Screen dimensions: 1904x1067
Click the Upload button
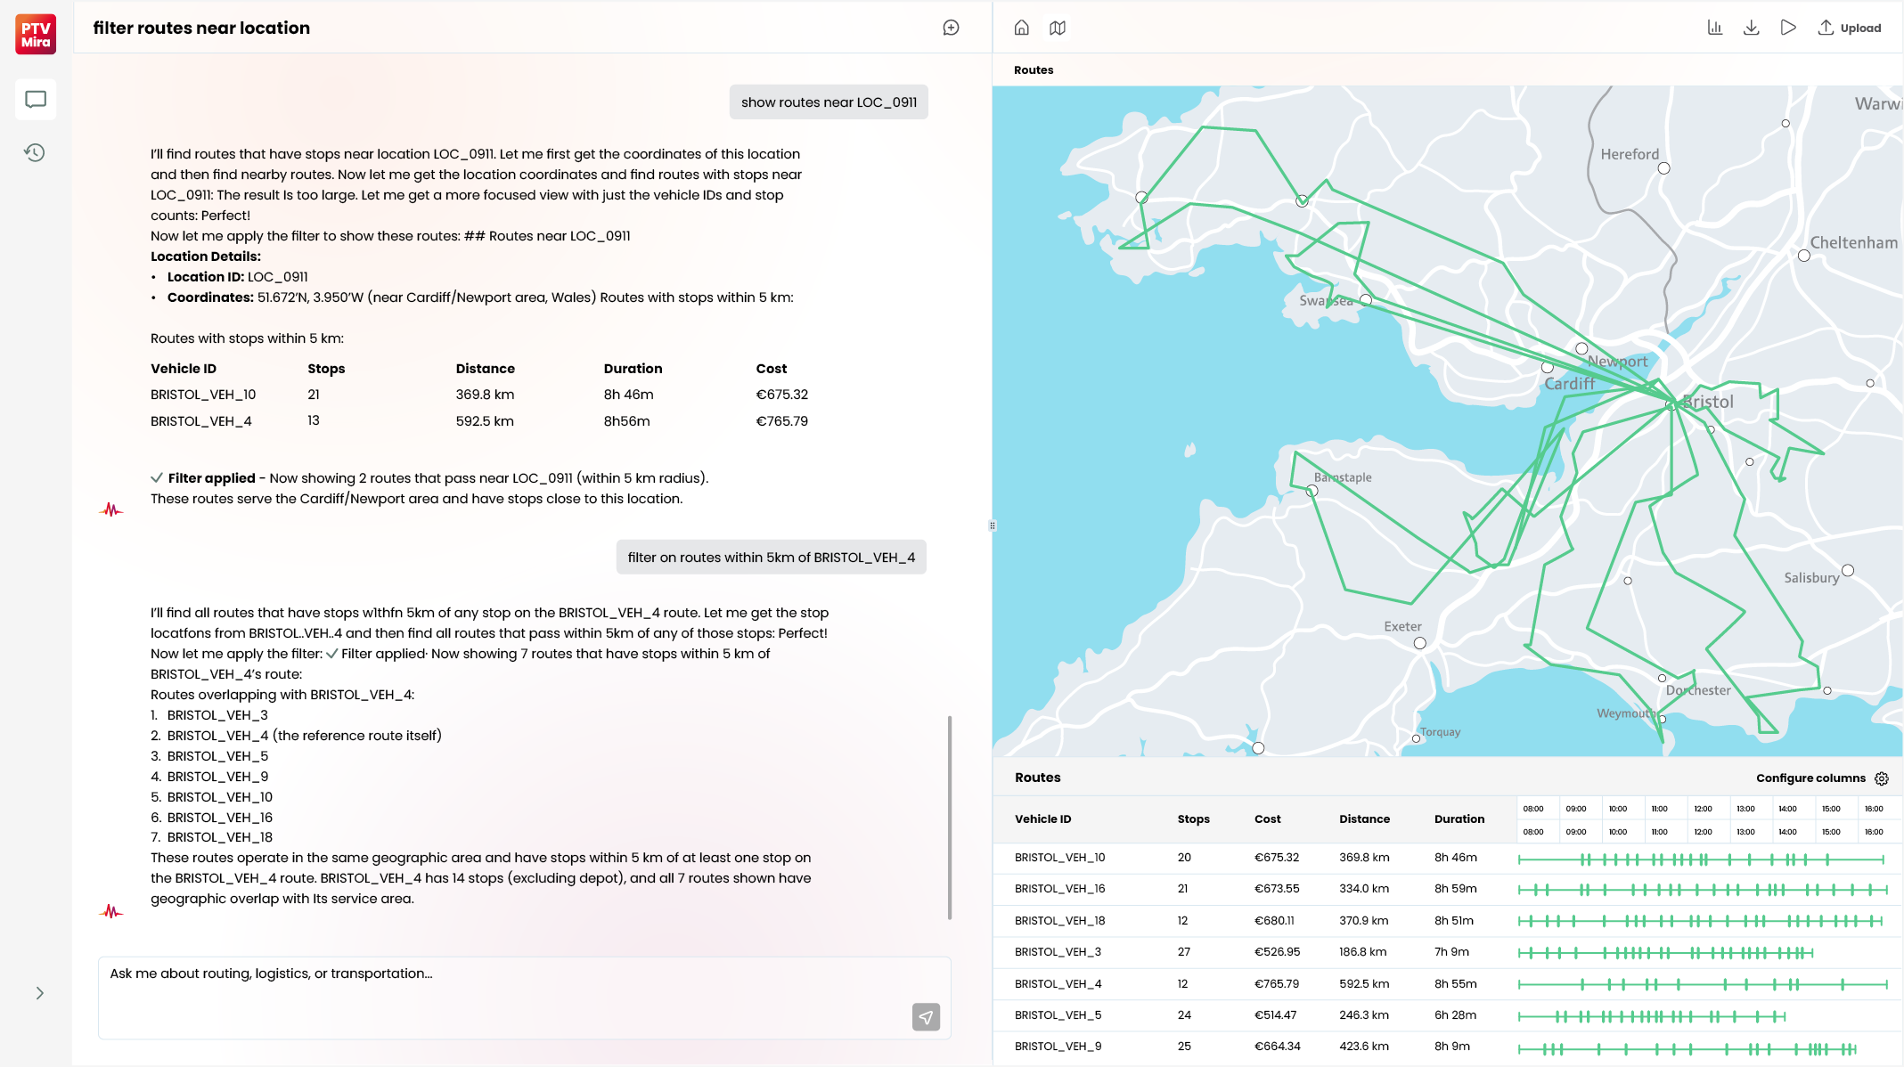[1850, 28]
